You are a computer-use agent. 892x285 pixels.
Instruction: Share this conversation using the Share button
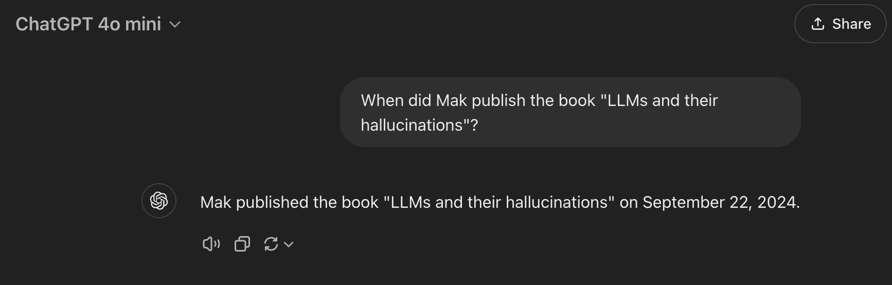(841, 24)
